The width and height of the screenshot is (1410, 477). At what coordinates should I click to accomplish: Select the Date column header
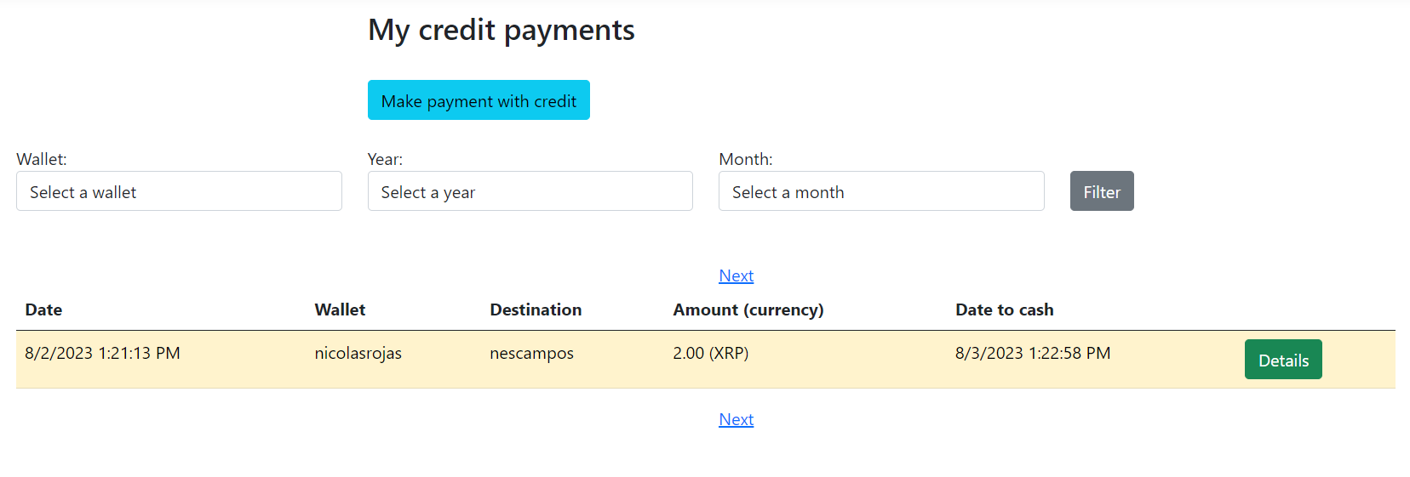click(x=43, y=309)
